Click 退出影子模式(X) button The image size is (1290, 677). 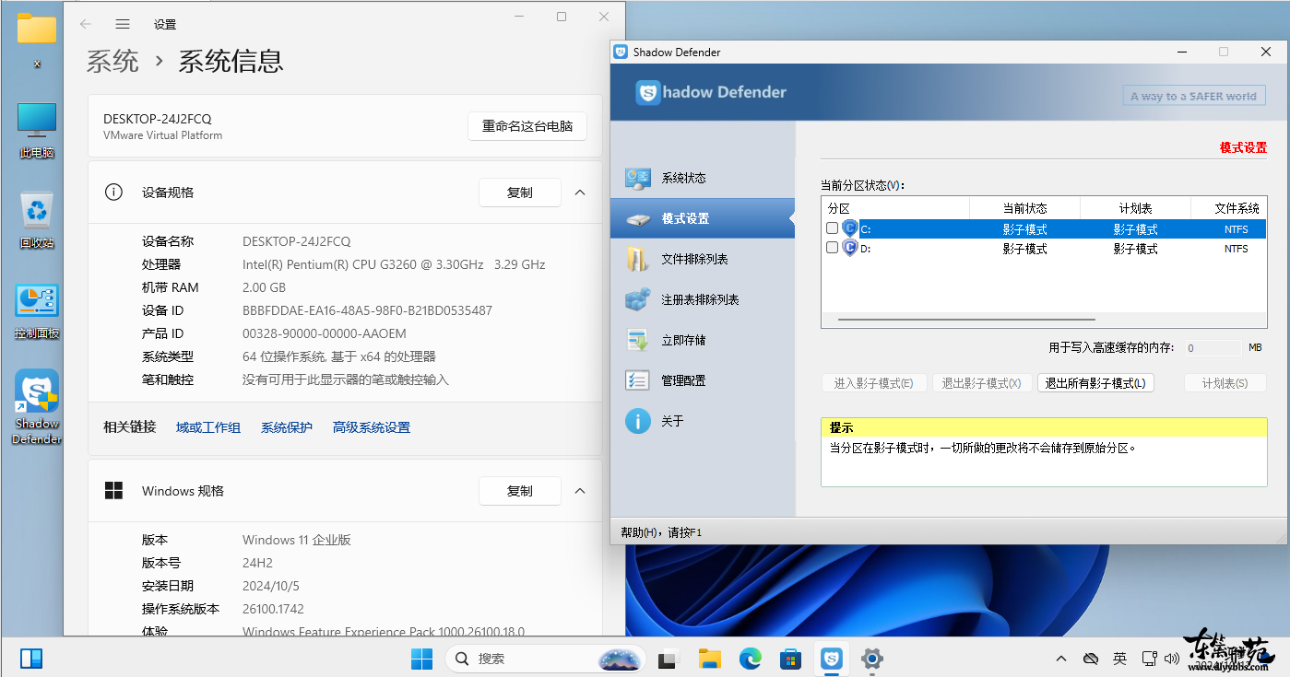[x=982, y=383]
